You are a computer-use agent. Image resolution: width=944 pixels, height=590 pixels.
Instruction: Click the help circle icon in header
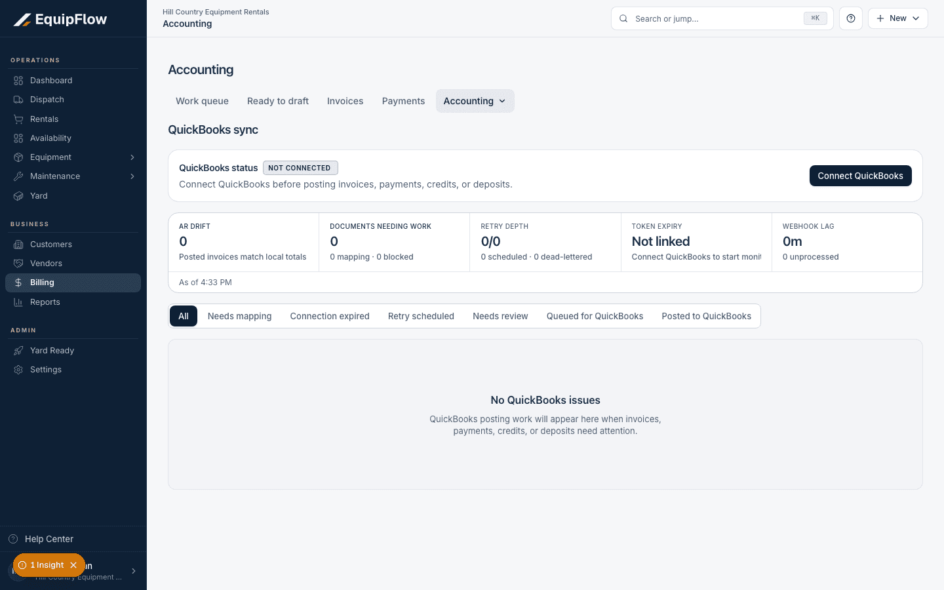851,18
